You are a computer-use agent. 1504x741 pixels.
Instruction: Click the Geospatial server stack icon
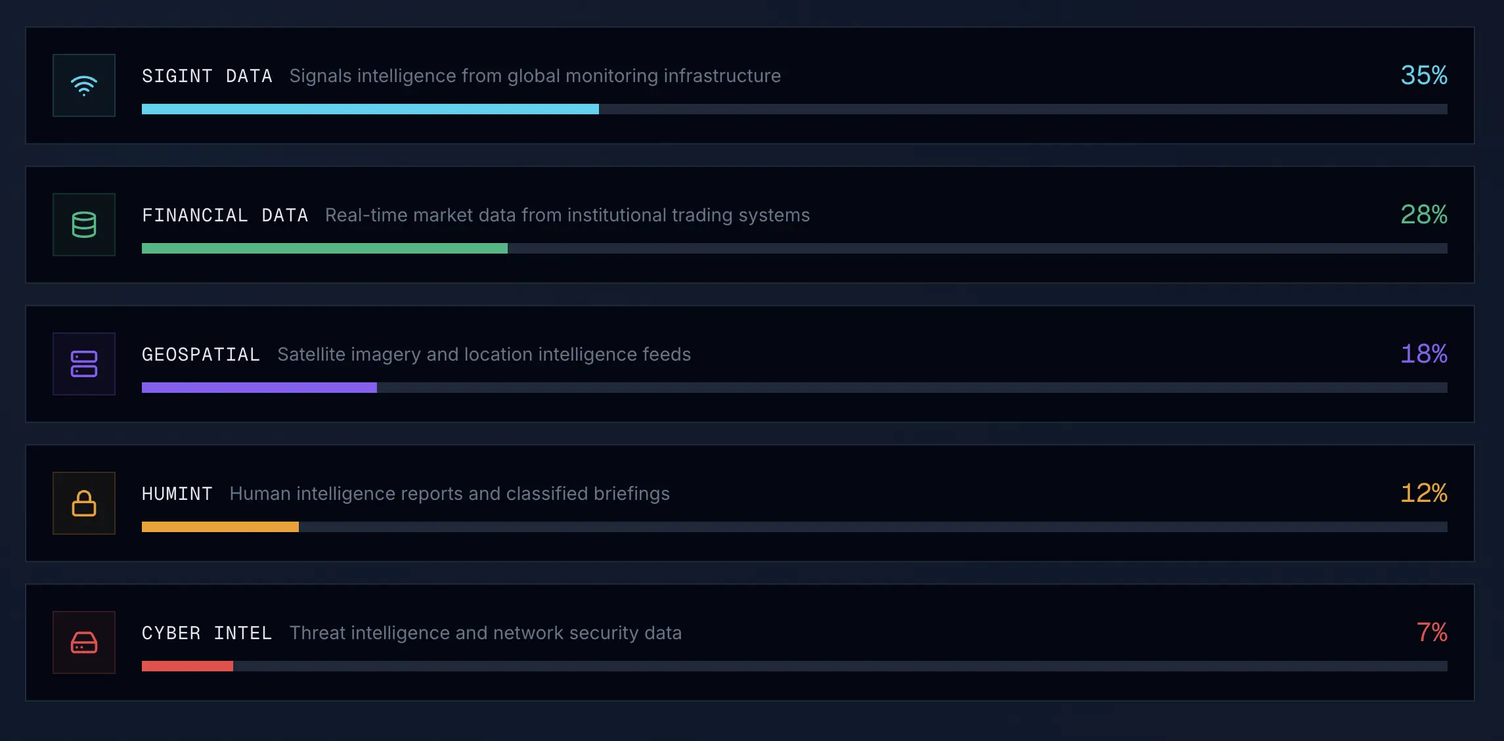click(x=84, y=364)
